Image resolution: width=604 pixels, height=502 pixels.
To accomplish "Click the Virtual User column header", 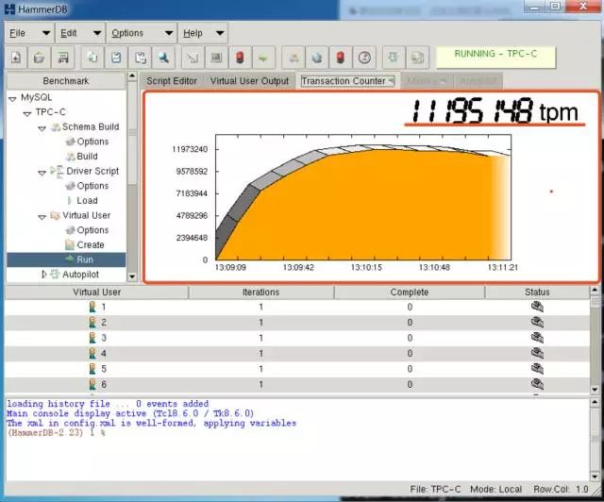I will coord(96,292).
